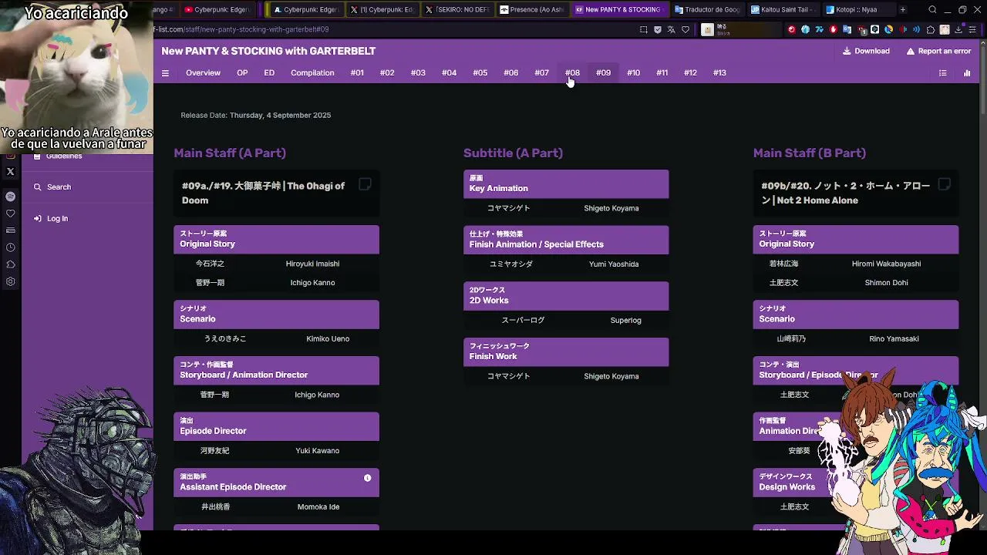The height and width of the screenshot is (555, 987).
Task: Tick the checkbox beside Not 2 Home Alone
Action: click(944, 184)
